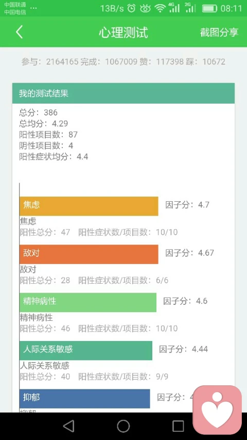247x440 pixels.
Task: Tap the back arrow in header
Action: click(19, 32)
